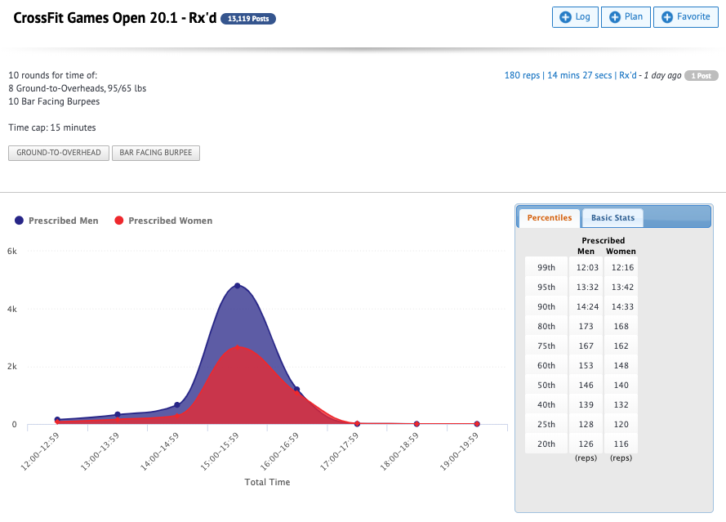Click the men's data point at 12:00-12:59
Screen dimensions: 726x522
pos(57,420)
